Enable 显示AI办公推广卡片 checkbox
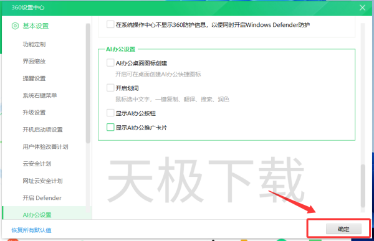Viewport: 374px width, 241px height. point(110,127)
